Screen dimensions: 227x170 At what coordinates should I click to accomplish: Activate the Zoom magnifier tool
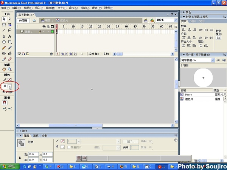click(10, 70)
